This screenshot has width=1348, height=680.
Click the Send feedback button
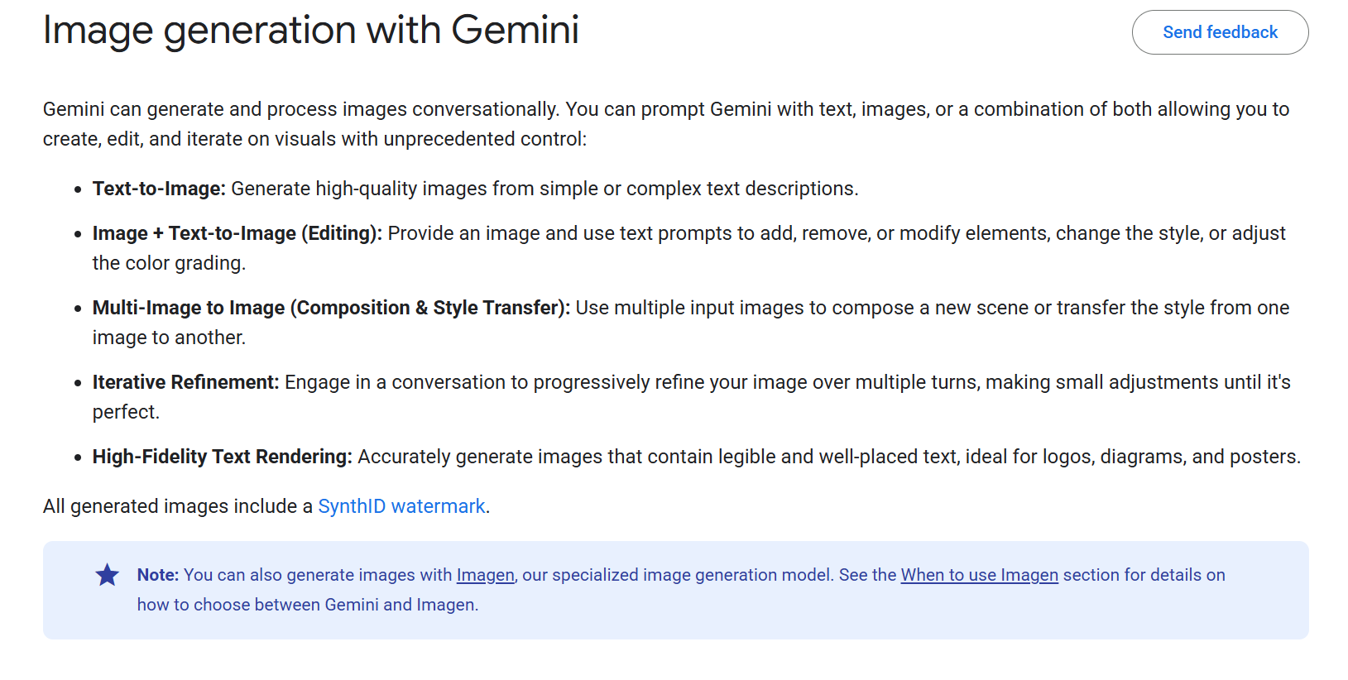point(1220,32)
